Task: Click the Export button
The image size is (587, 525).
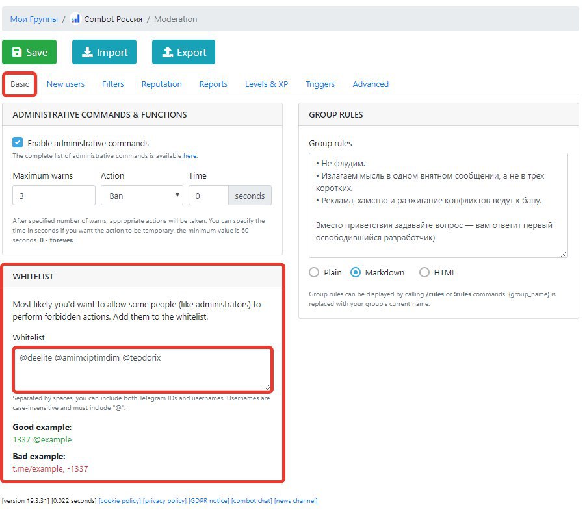Action: tap(183, 52)
